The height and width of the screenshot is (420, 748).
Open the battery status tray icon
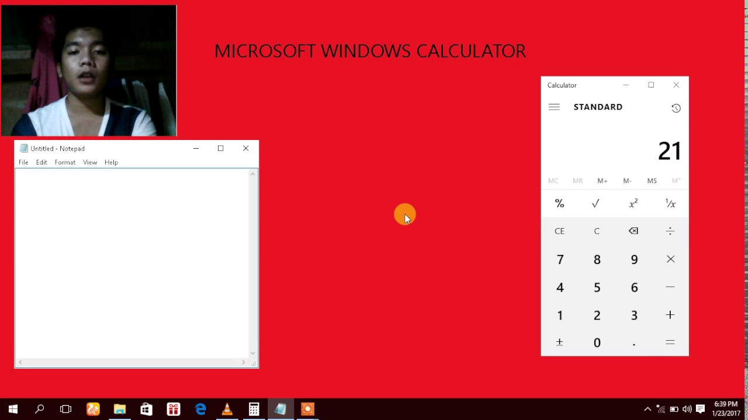[x=674, y=409]
